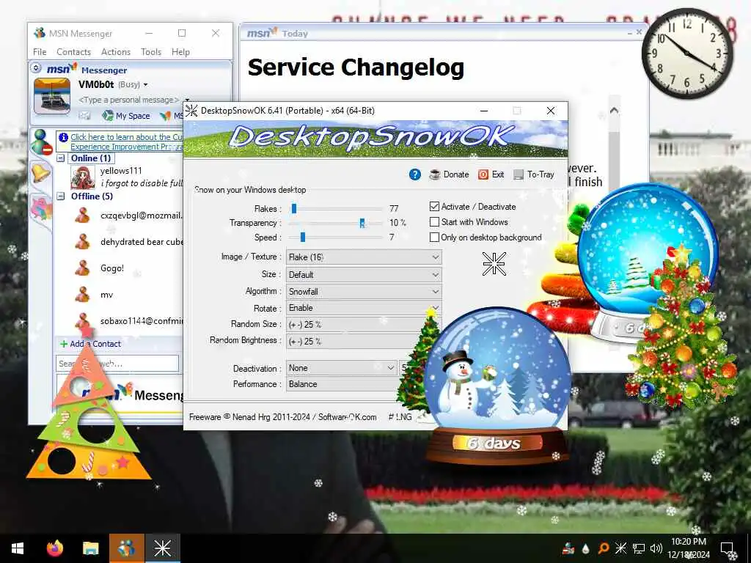Screen dimensions: 751x563
Task: Open the Size dropdown showing Default
Action: click(364, 274)
